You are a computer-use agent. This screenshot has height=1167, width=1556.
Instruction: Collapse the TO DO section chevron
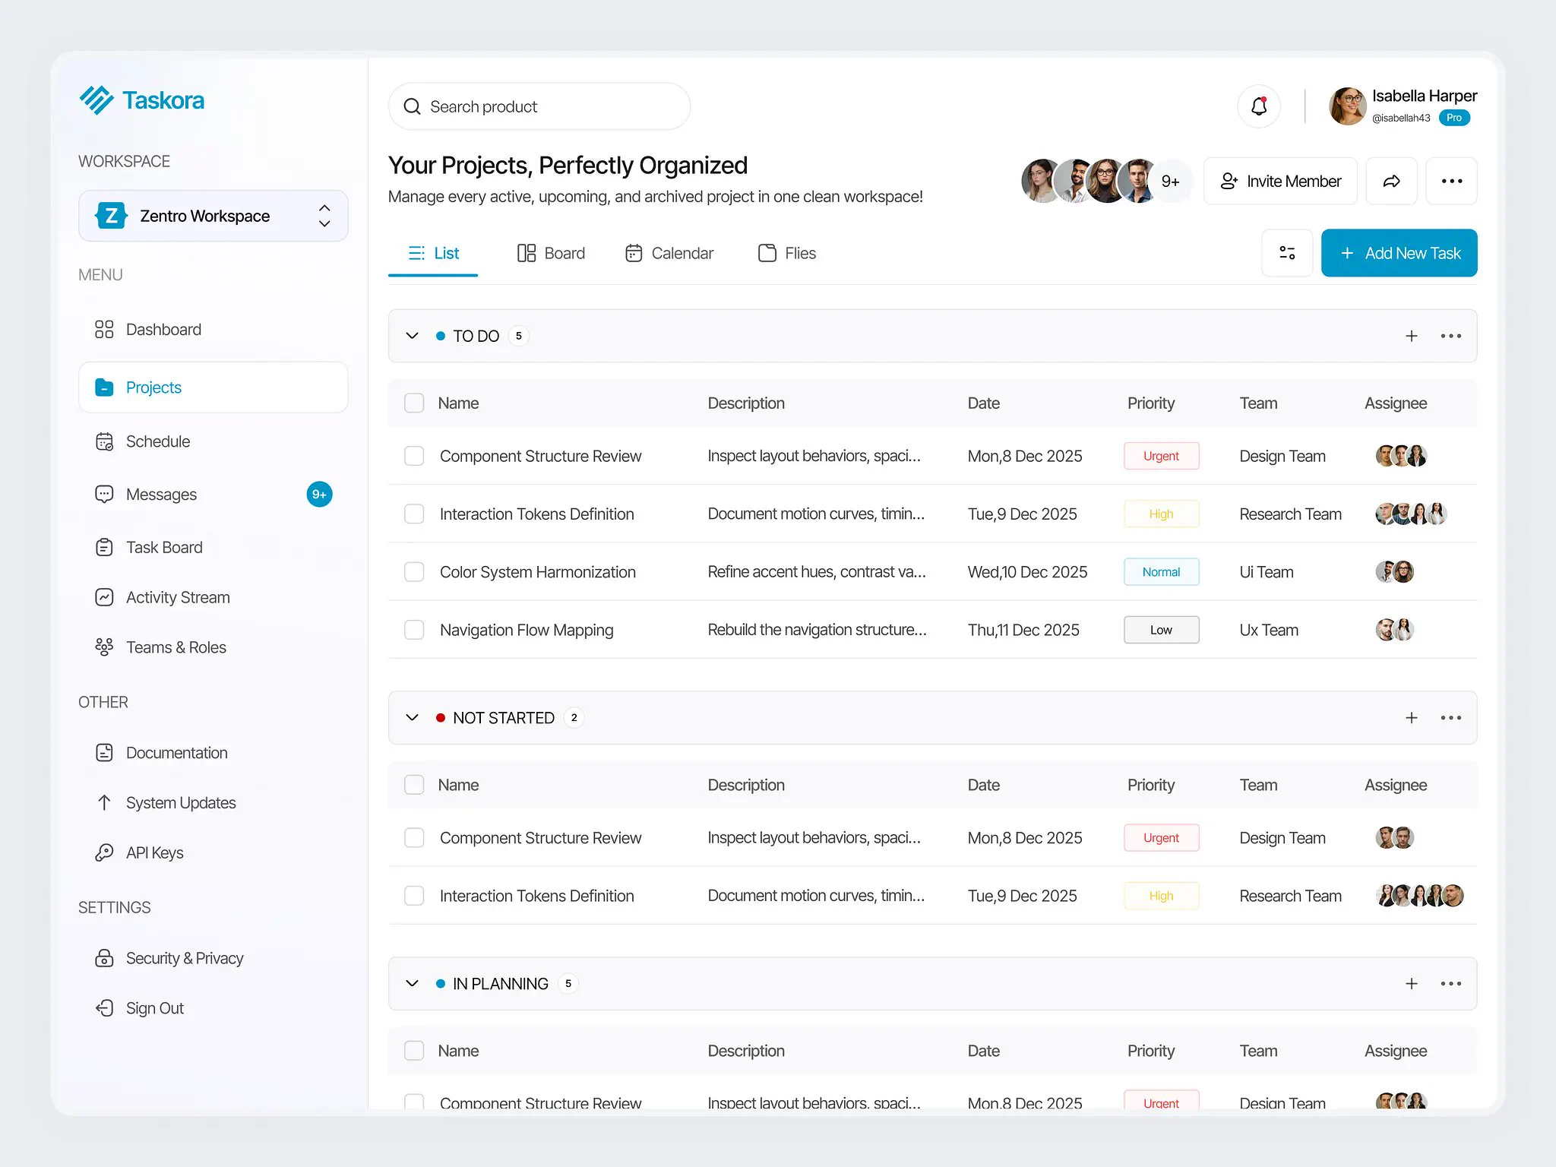412,336
